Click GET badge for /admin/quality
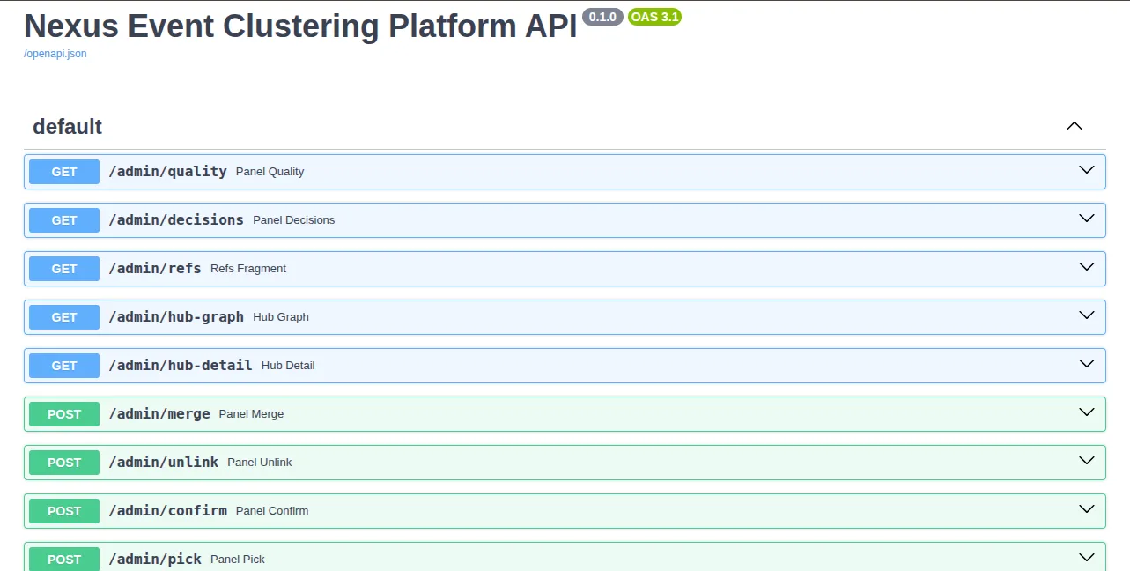The height and width of the screenshot is (571, 1130). [x=64, y=172]
